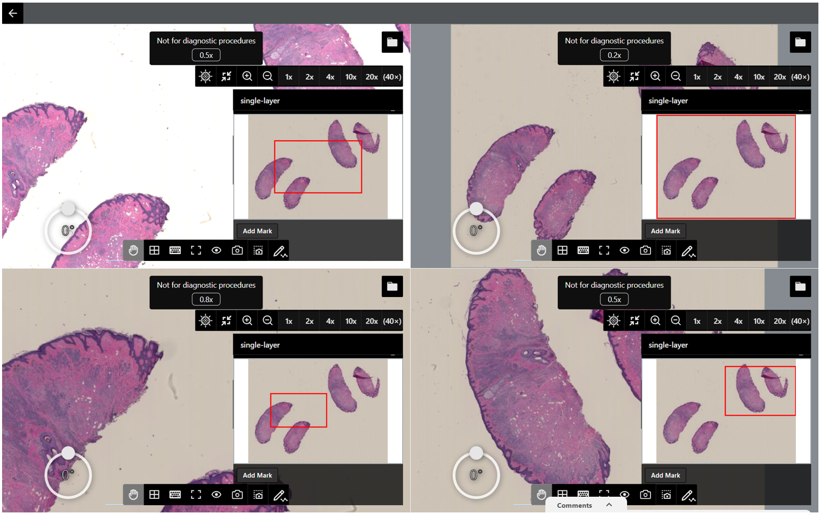Set (40x) magnification in top-left viewer
Image resolution: width=821 pixels, height=514 pixels.
(x=392, y=77)
